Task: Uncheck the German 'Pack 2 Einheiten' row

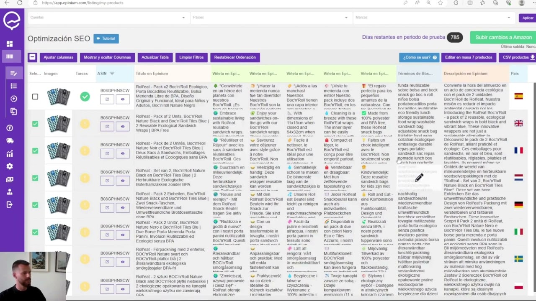Action: coord(35,205)
